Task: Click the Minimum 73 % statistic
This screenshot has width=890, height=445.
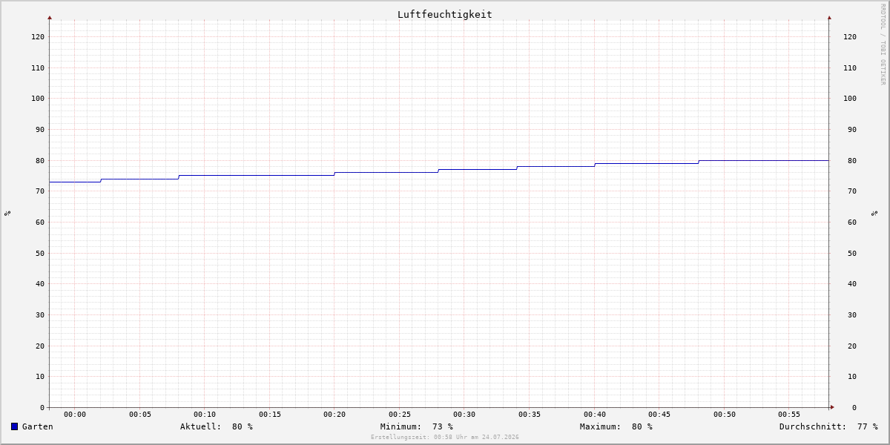Action: [x=417, y=426]
